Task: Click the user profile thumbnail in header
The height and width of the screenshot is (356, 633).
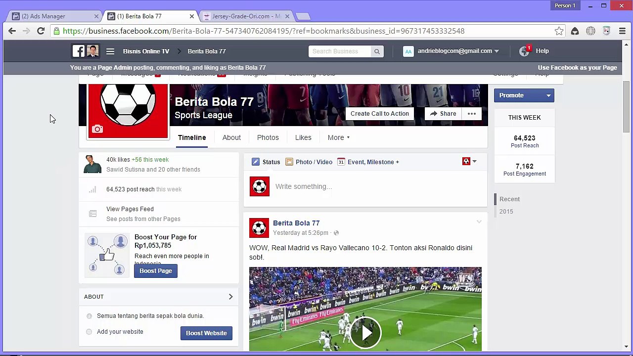Action: [92, 51]
